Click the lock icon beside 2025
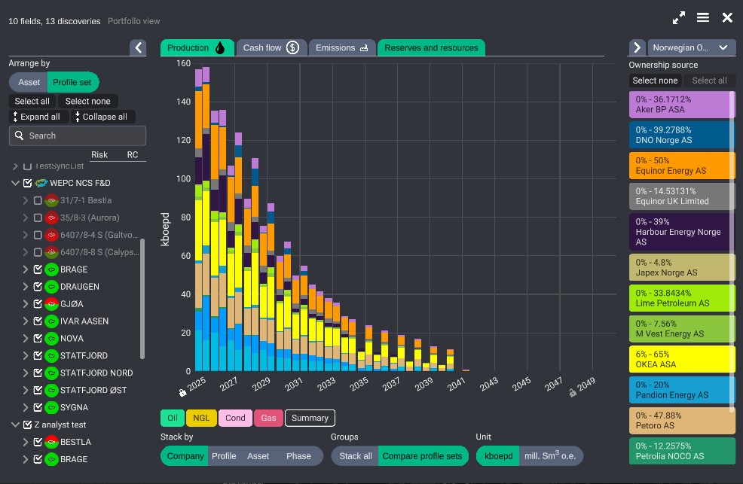743x484 pixels. [182, 392]
